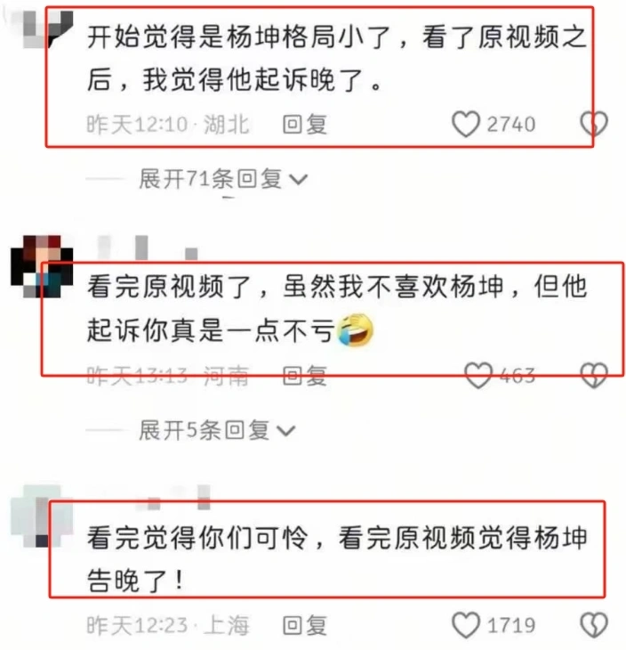The width and height of the screenshot is (626, 650).
Task: Open the first commenter's pixelated avatar
Action: [45, 29]
